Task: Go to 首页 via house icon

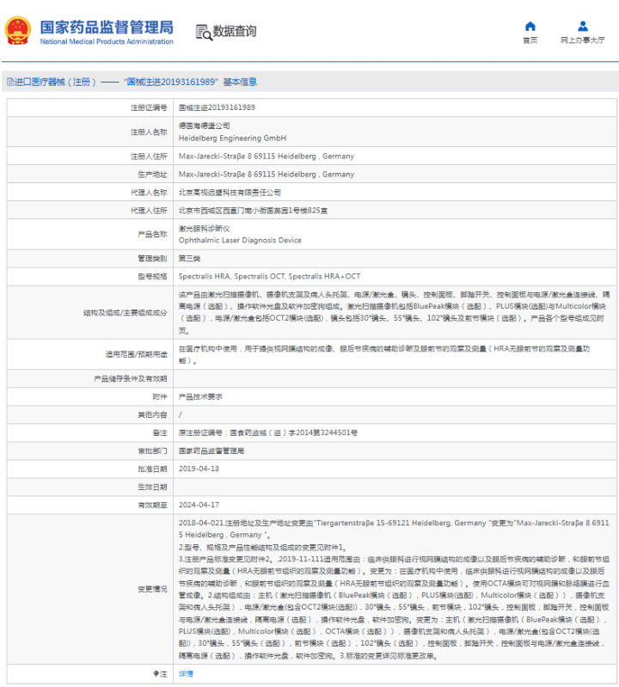Action: tap(530, 27)
